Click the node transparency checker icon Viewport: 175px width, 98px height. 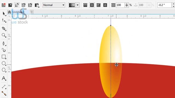[x=113, y=5]
